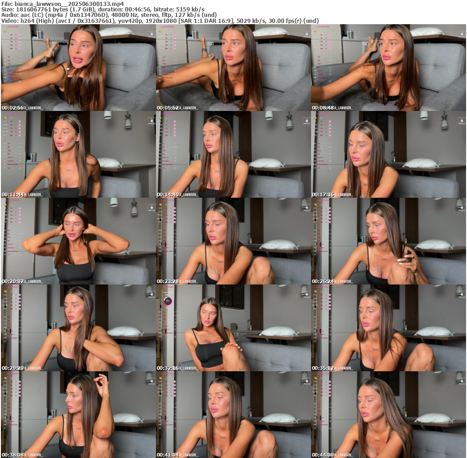Click the Video codec info line
Viewport: 467px width, 458px height.
click(x=160, y=21)
